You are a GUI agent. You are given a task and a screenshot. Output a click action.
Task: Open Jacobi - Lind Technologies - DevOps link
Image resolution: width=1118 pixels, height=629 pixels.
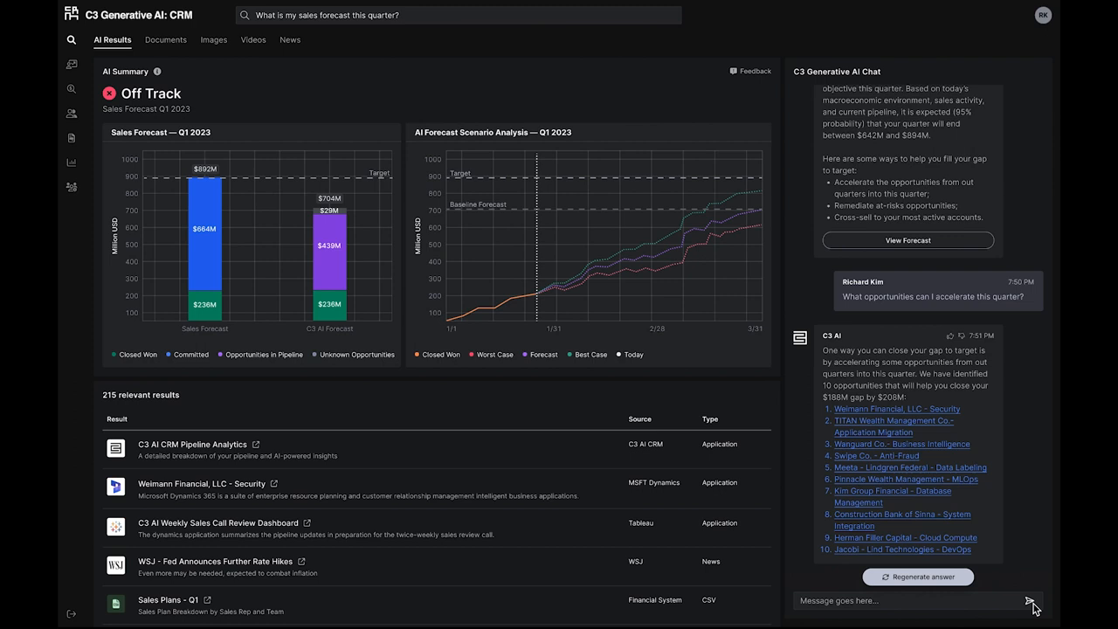point(902,550)
